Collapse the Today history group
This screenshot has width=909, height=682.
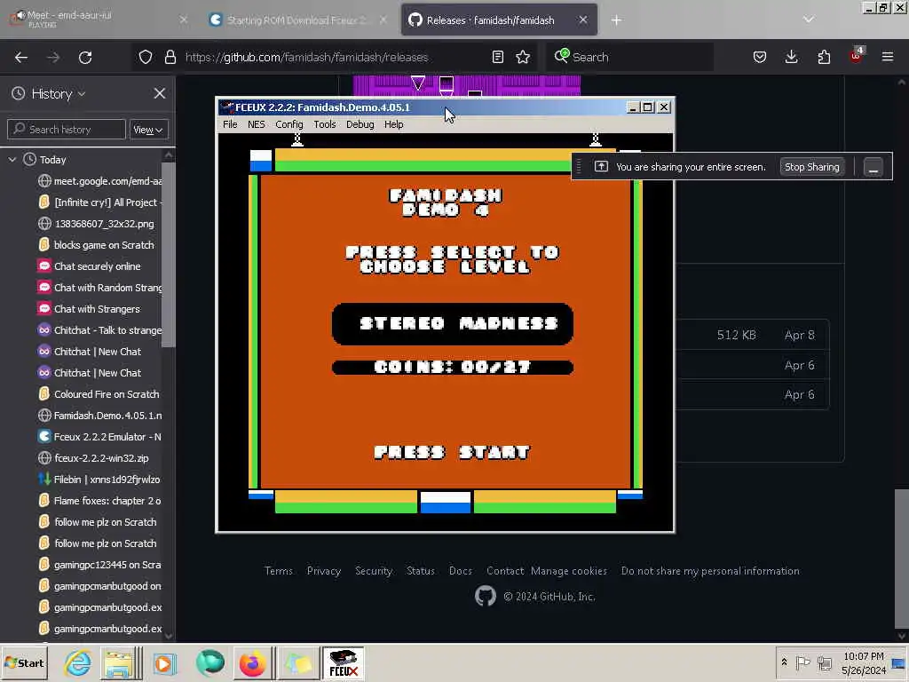click(x=12, y=160)
